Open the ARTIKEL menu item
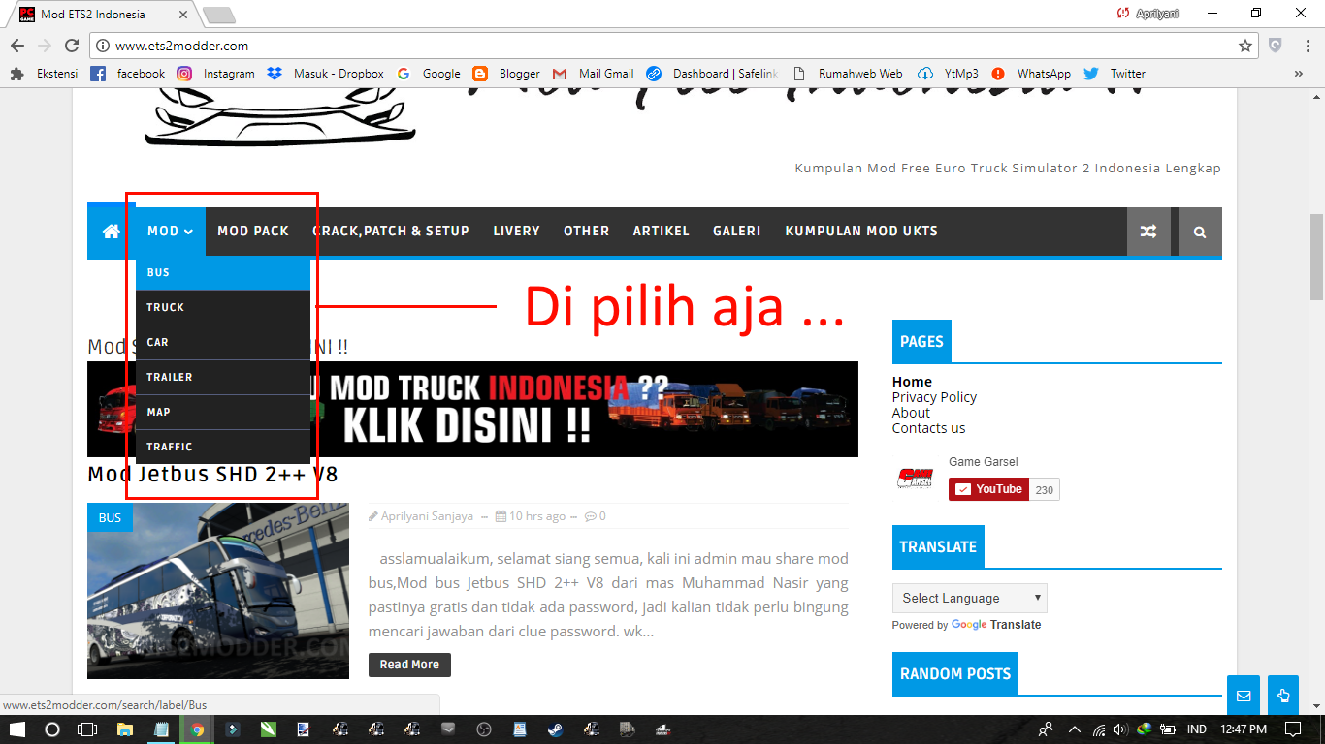1325x744 pixels. [x=662, y=232]
